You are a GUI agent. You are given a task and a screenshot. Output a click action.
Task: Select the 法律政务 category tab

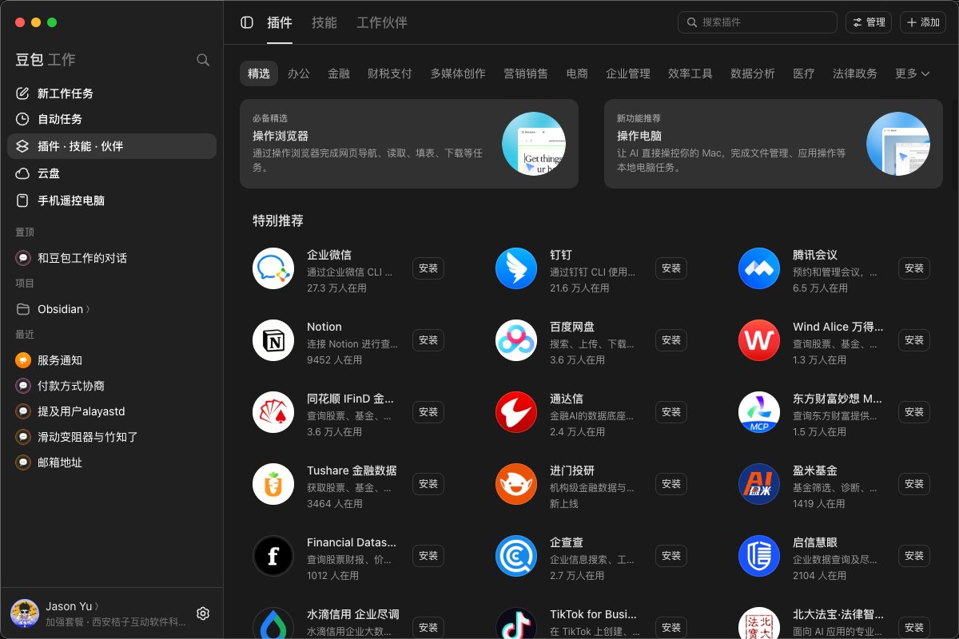855,73
